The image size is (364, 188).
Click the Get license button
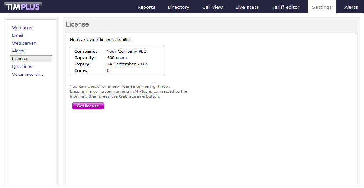88,106
